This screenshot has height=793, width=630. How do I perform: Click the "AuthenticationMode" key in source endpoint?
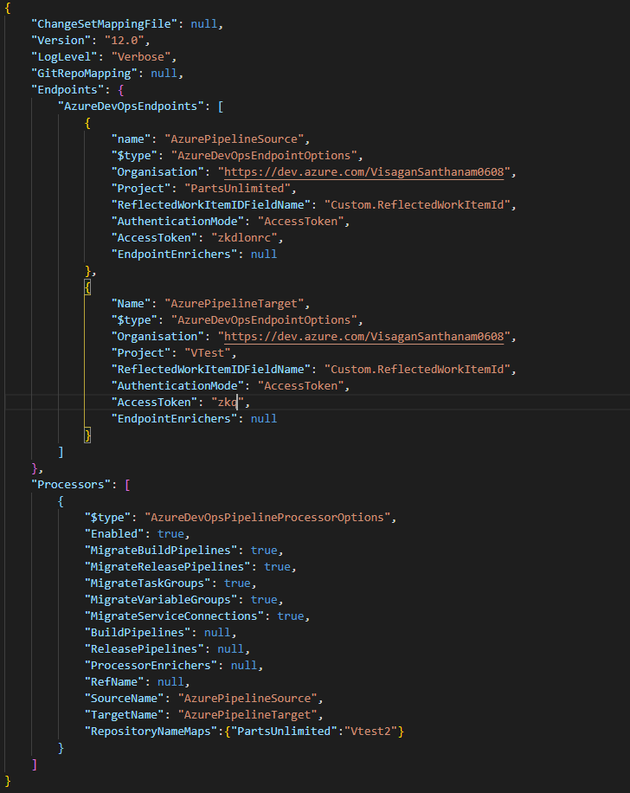coord(177,221)
